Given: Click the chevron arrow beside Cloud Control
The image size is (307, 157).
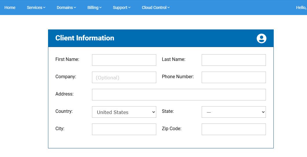Looking at the screenshot, I should coord(168,8).
